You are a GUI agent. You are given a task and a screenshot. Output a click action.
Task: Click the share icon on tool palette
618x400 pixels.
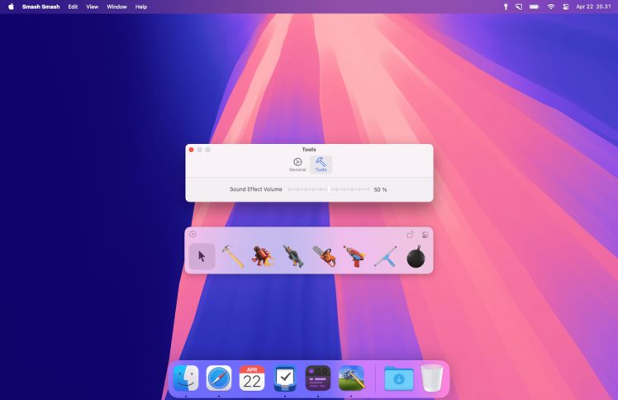point(411,235)
